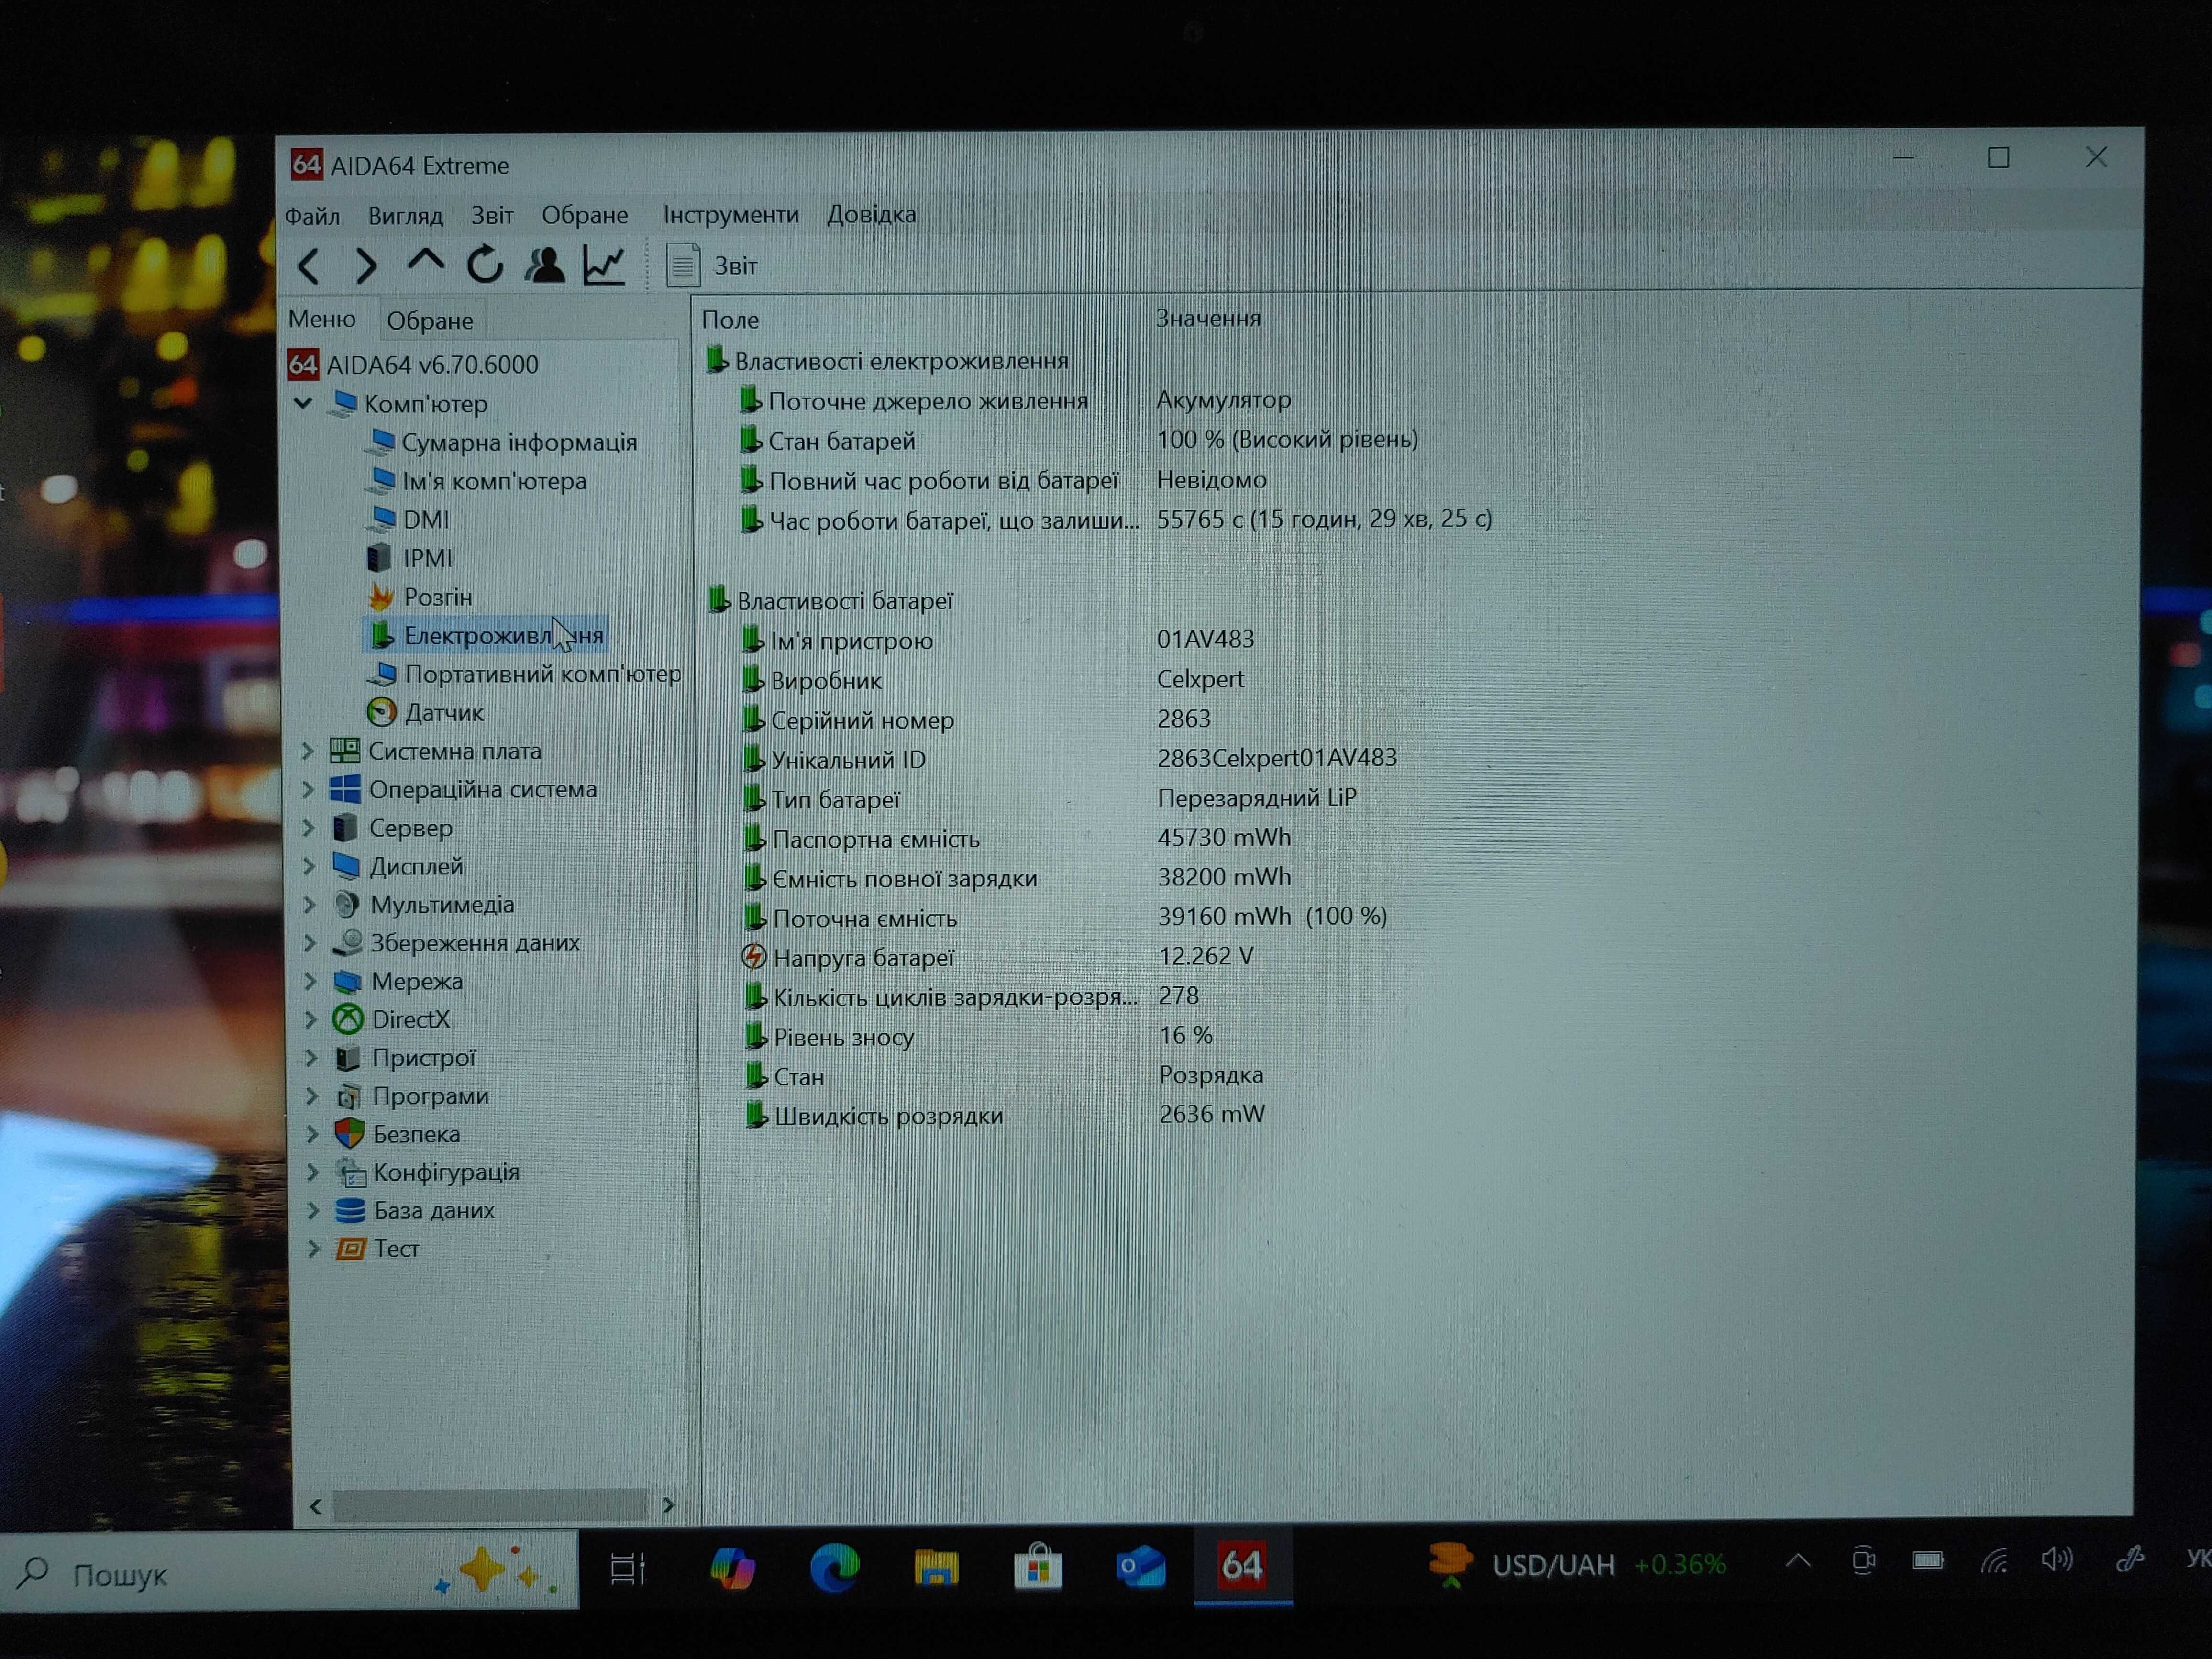Expand the Системна плата node
Viewport: 2212px width, 1659px height.
[x=308, y=751]
